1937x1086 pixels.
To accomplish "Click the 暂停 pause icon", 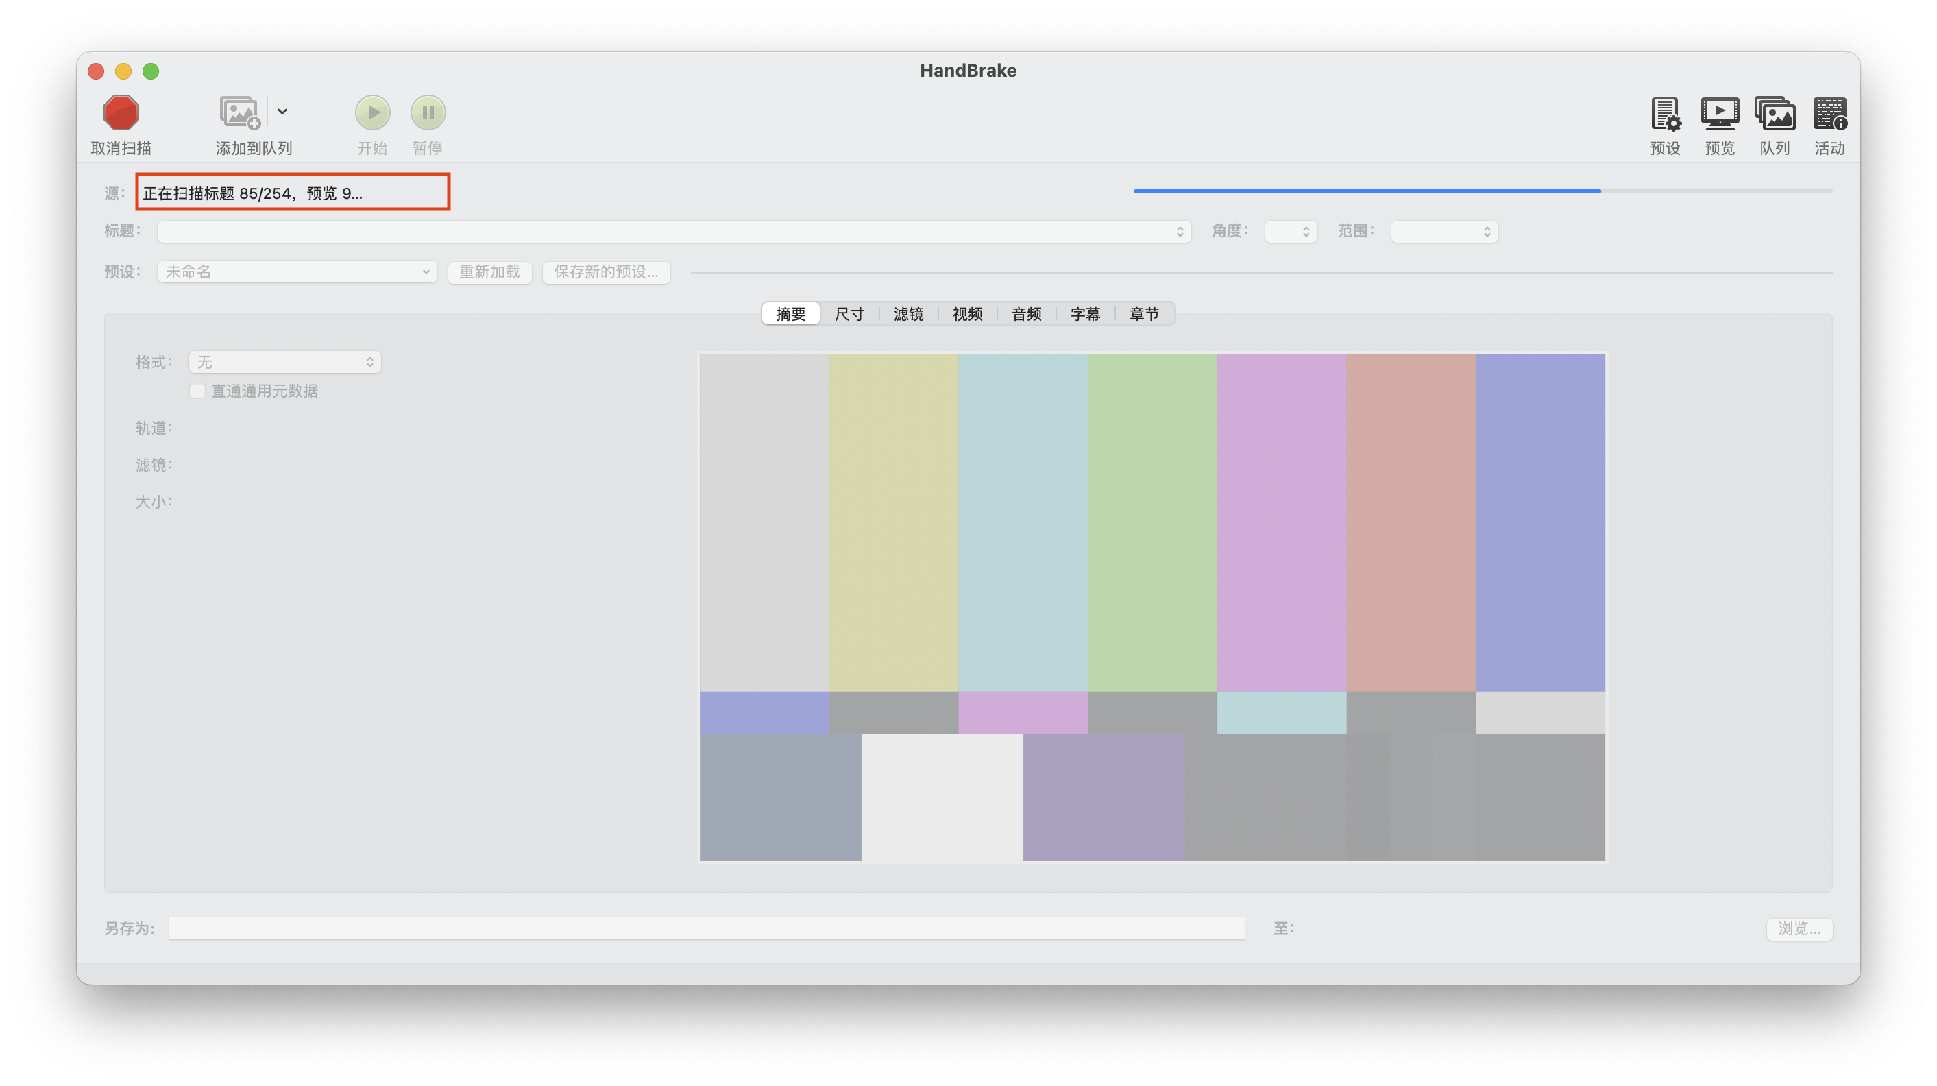I will 428,113.
